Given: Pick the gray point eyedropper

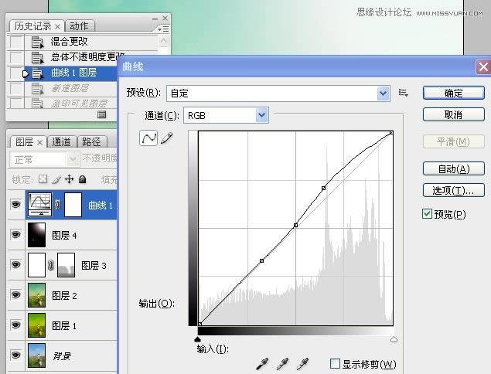Looking at the screenshot, I should tap(284, 362).
